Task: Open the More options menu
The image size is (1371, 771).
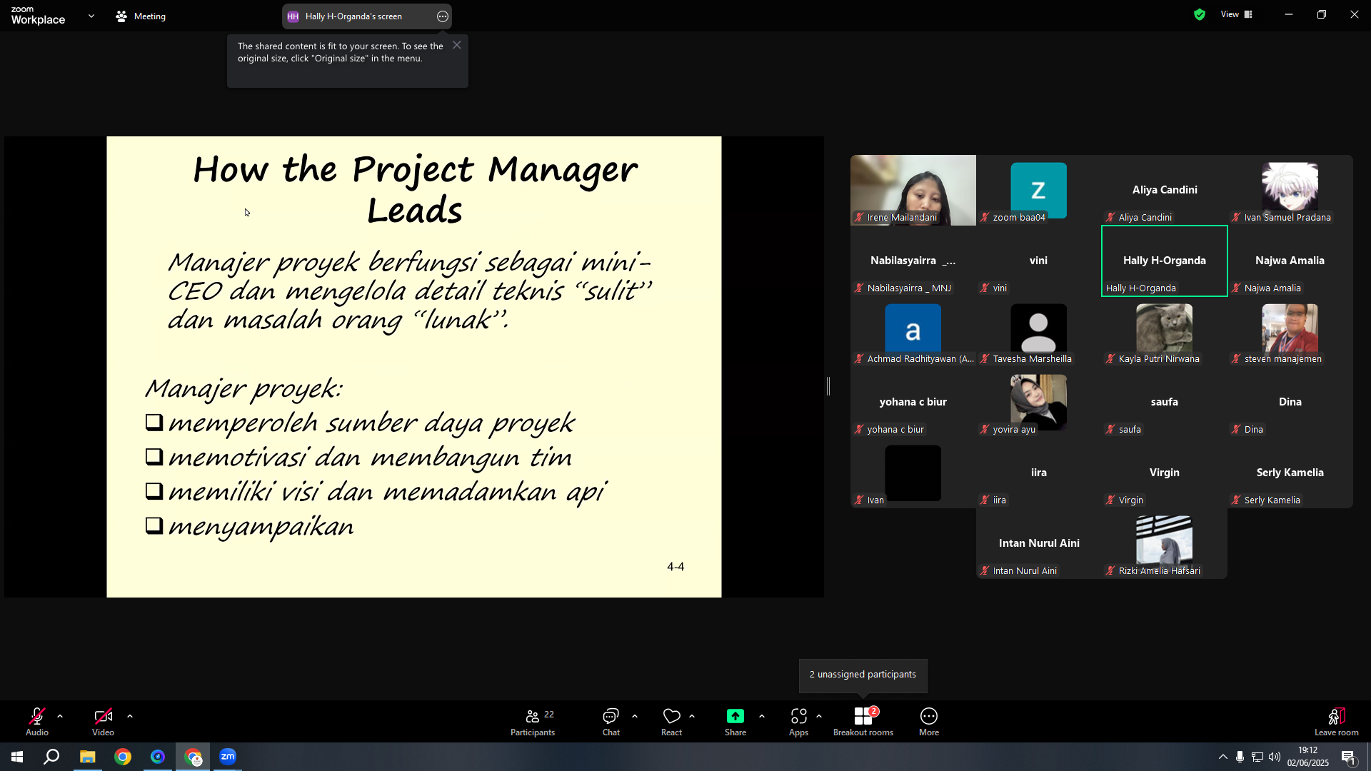Action: (929, 722)
